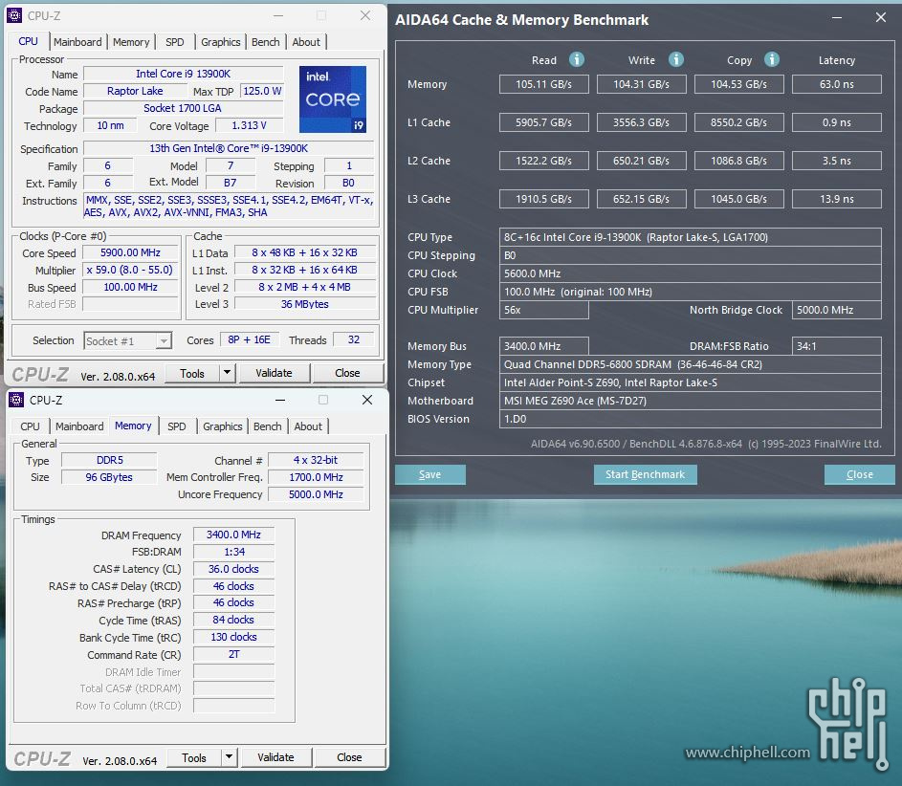Viewport: 902px width, 786px height.
Task: Click CPU Clock value 5600.0 MHz
Action: [x=691, y=273]
